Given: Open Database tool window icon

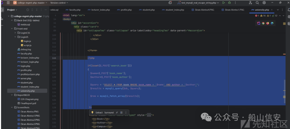Looking at the screenshot, I should 289,24.
